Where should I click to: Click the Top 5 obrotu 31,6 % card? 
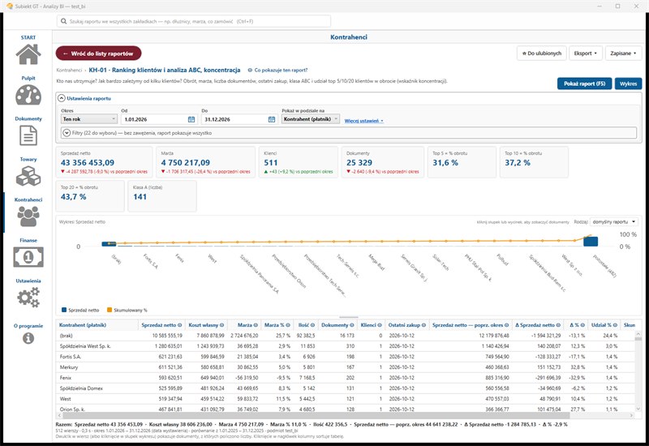coord(462,162)
